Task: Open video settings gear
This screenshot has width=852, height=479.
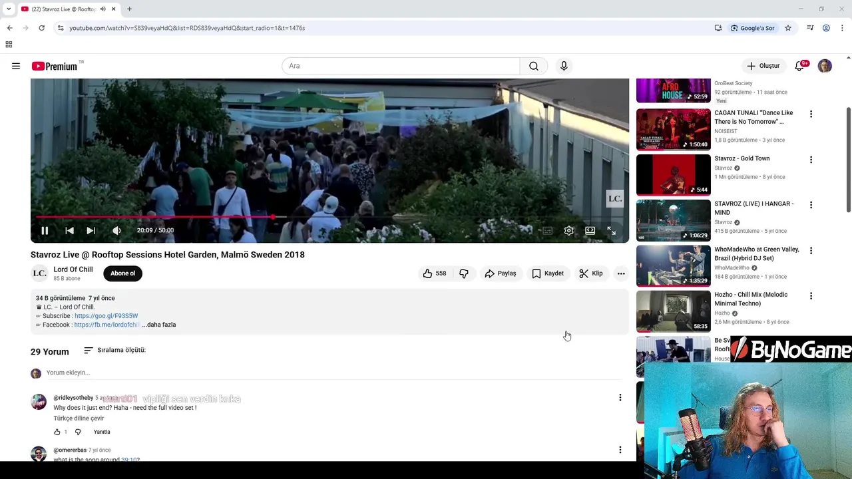Action: click(x=568, y=230)
